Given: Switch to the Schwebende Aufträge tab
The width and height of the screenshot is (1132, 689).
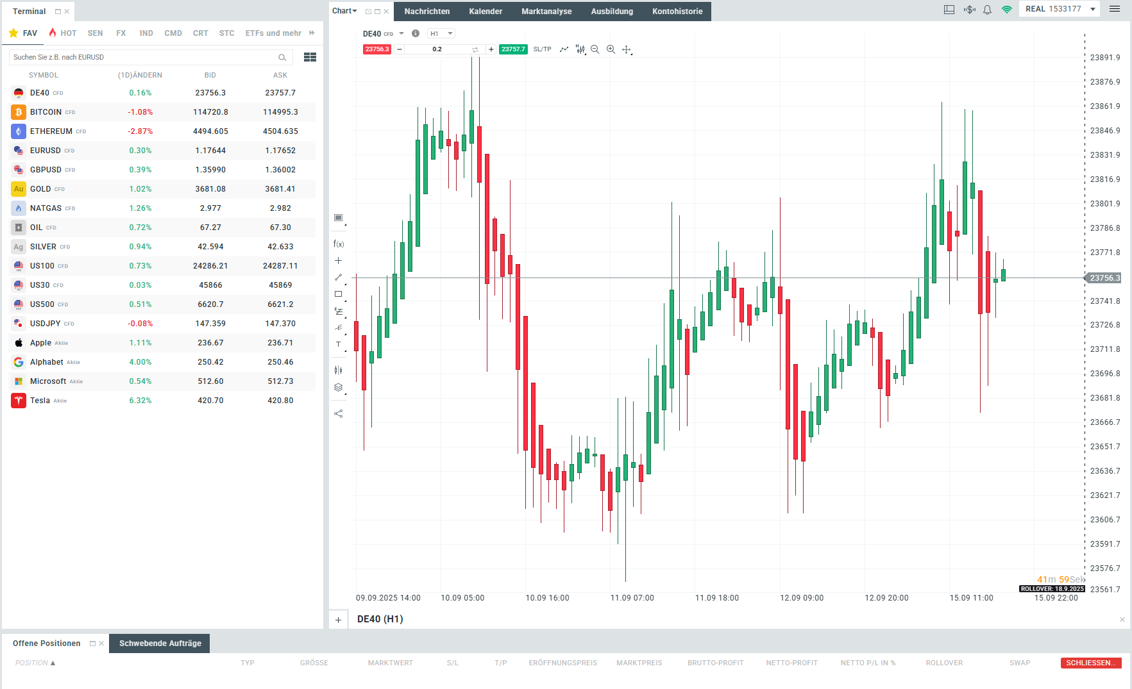Looking at the screenshot, I should point(160,643).
